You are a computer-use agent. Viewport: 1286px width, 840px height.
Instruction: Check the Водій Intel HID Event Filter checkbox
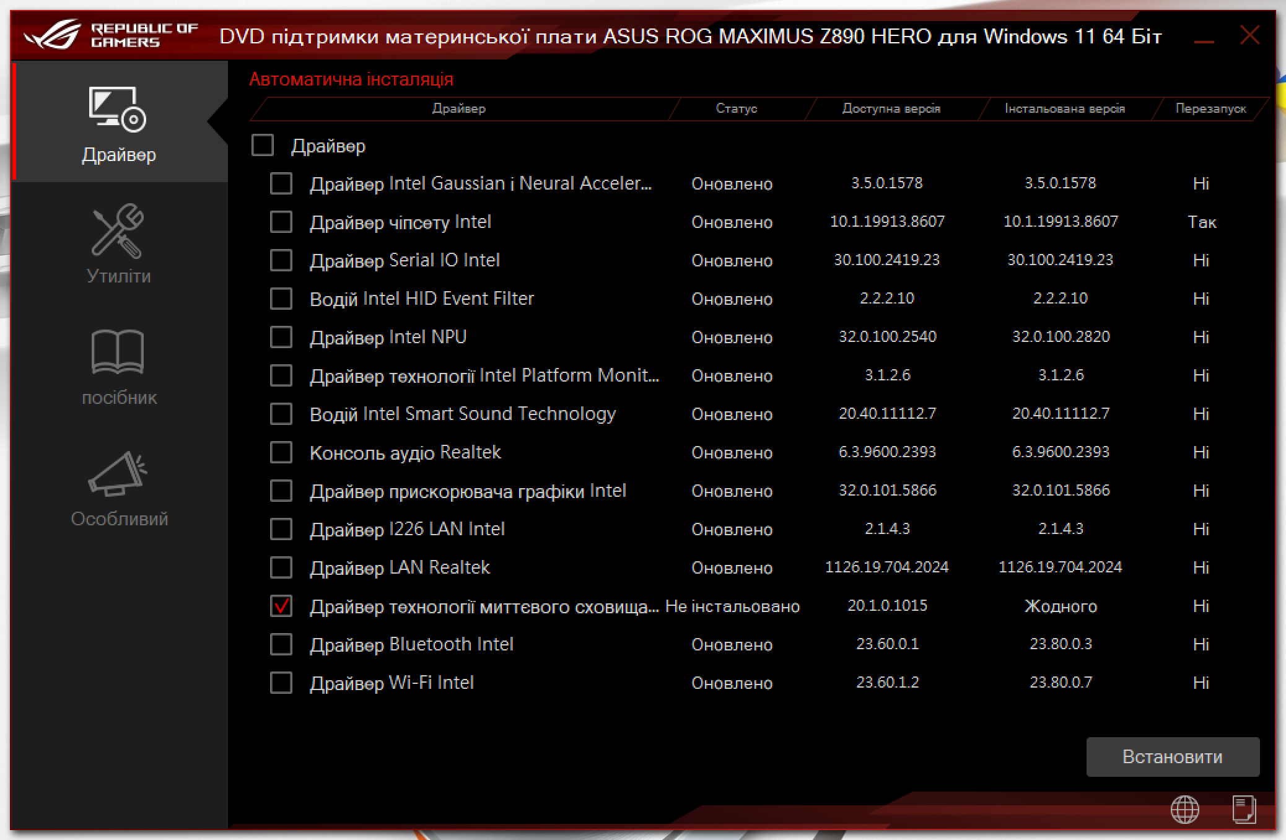pyautogui.click(x=281, y=299)
